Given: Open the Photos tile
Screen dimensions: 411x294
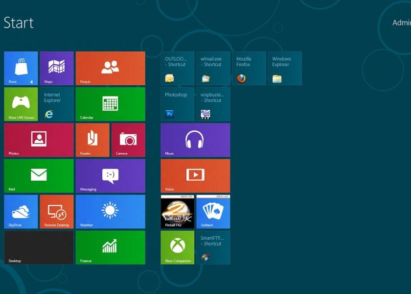Looking at the screenshot, I should tap(39, 140).
